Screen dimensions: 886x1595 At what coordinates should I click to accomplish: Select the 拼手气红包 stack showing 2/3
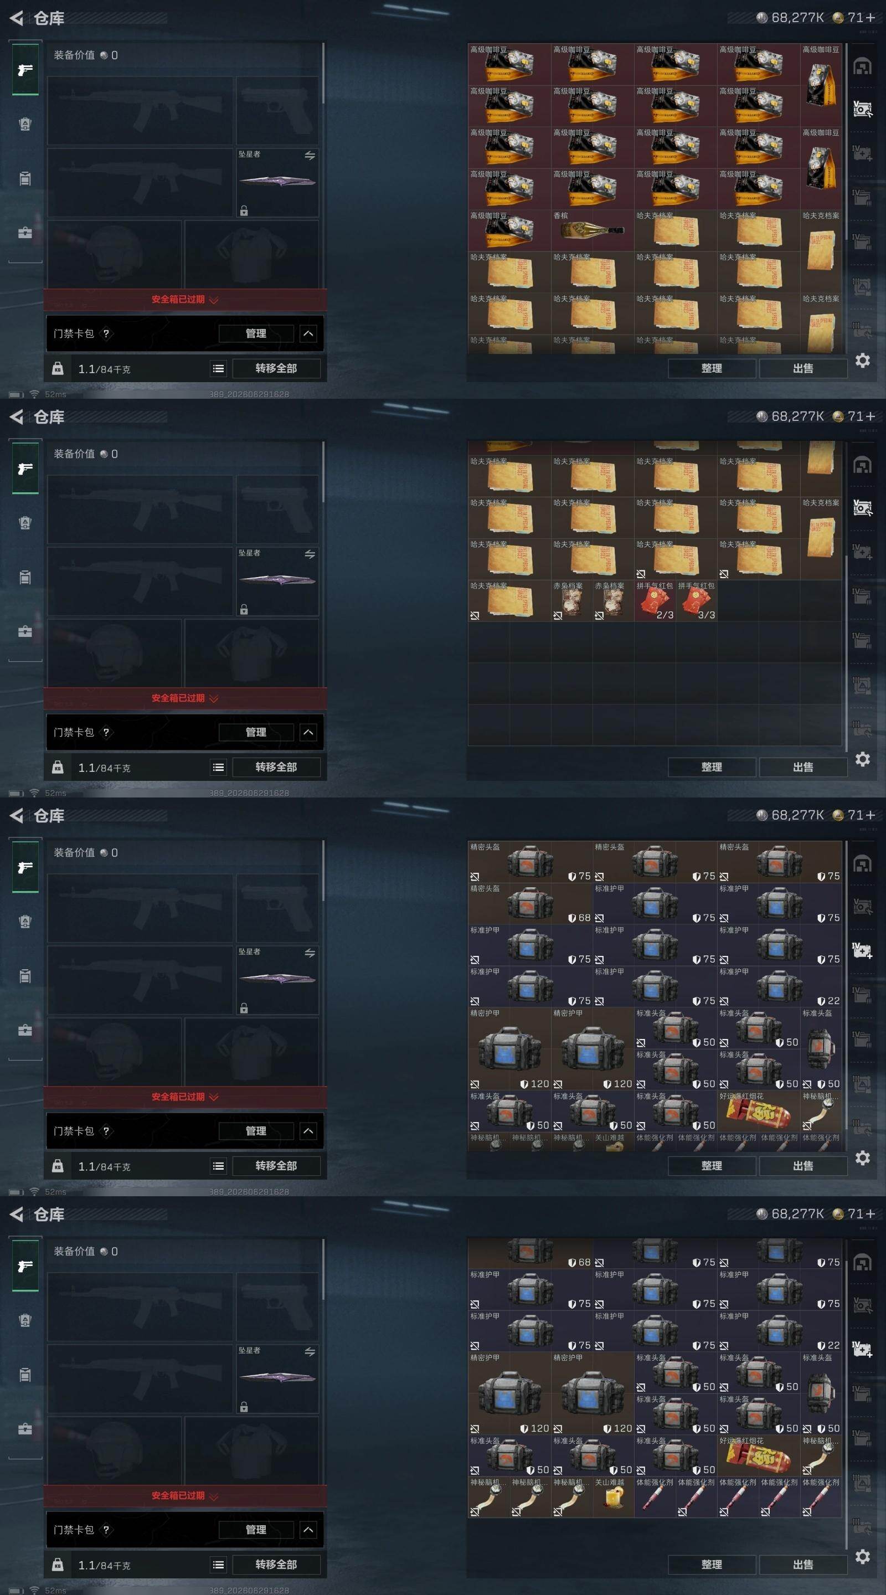tap(655, 600)
